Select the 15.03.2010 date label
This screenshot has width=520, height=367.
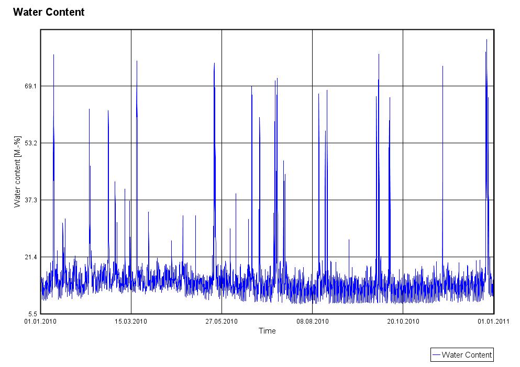131,322
